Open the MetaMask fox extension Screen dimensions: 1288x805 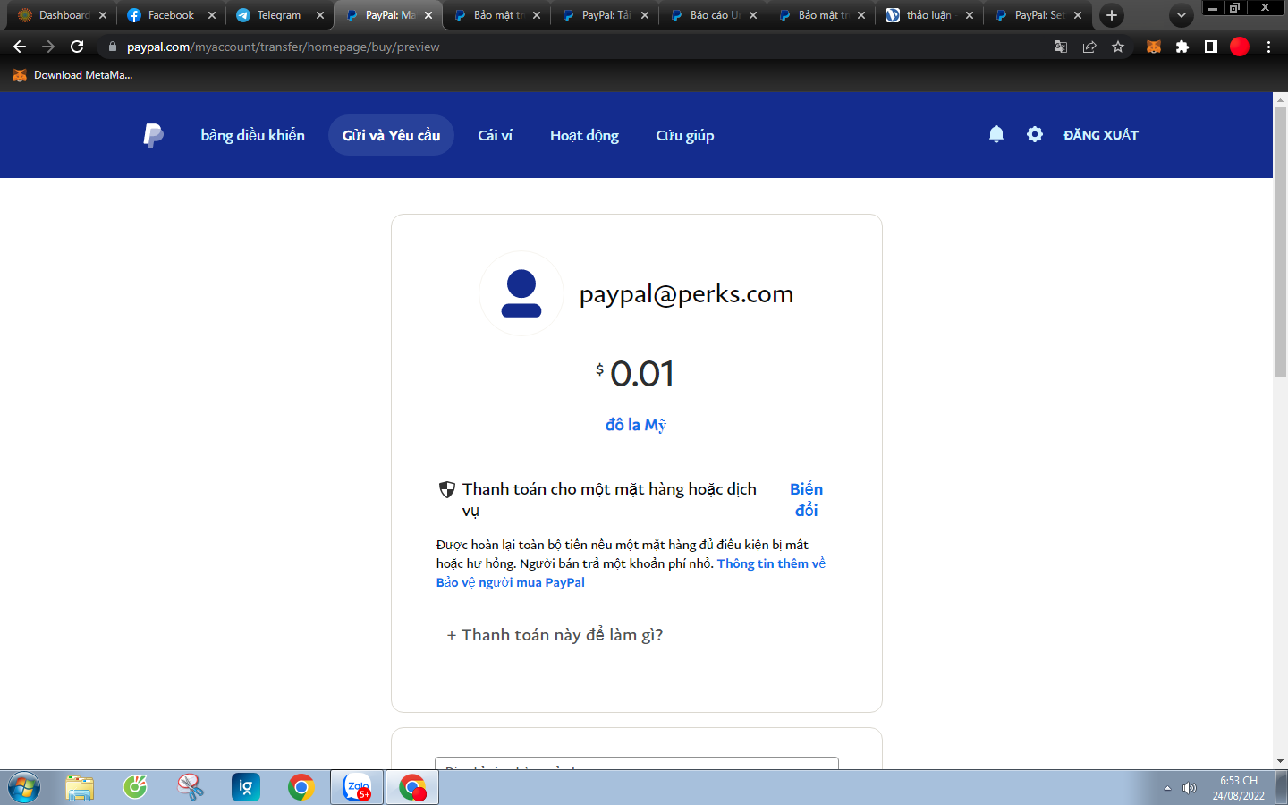[1154, 47]
